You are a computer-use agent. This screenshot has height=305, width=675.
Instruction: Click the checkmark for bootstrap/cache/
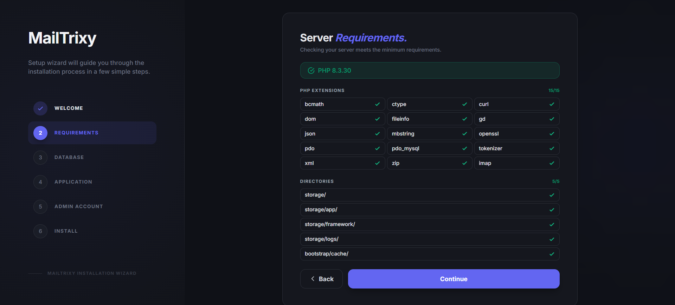click(x=552, y=254)
